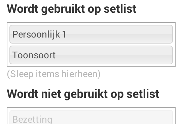Viewport: 183px width, 124px height.
Task: Select the greyed-out Bezetting item
Action: pos(91,117)
